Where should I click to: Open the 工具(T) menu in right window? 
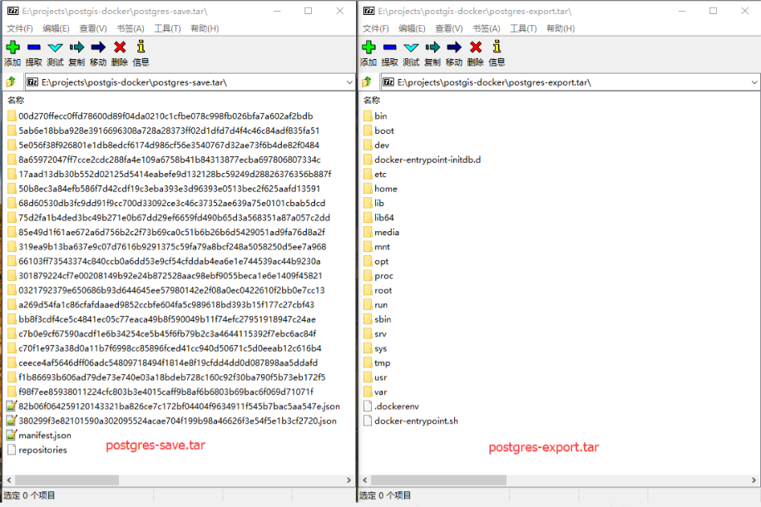[523, 28]
